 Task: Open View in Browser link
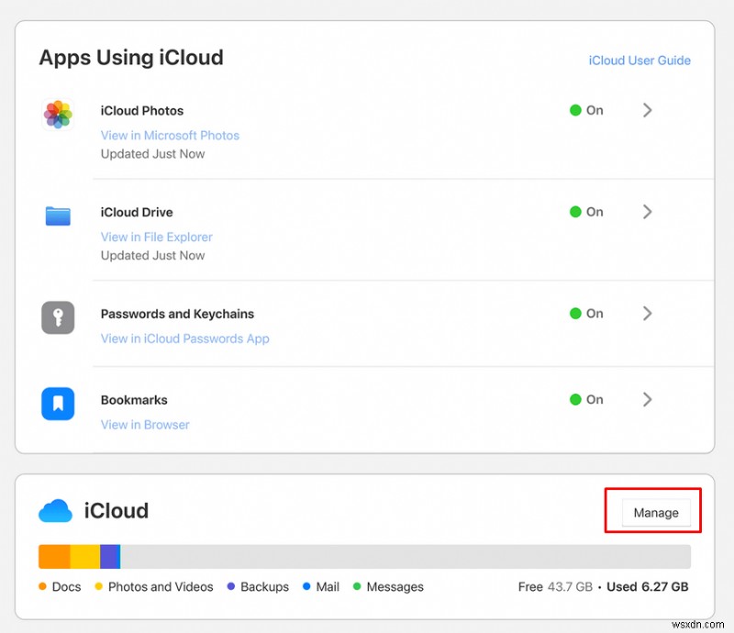coord(145,425)
